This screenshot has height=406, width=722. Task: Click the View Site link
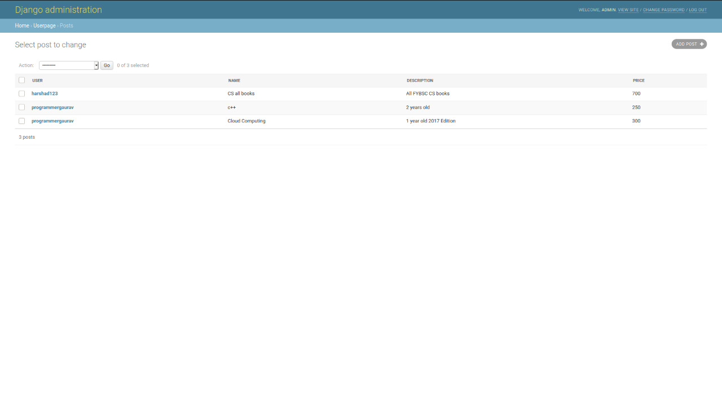pyautogui.click(x=628, y=10)
